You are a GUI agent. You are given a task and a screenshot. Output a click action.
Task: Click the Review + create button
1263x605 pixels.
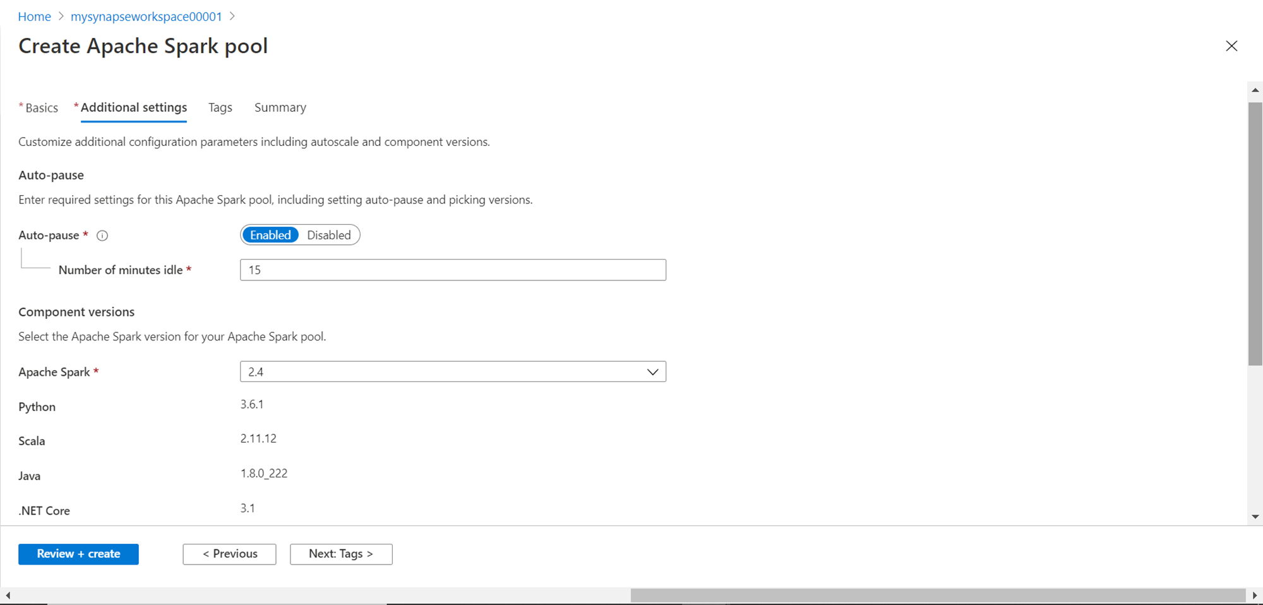point(78,554)
